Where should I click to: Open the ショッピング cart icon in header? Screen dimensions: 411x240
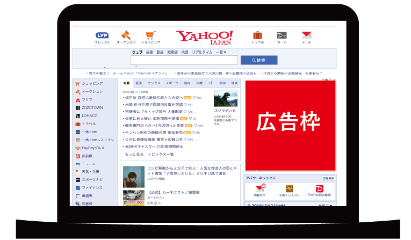click(150, 35)
